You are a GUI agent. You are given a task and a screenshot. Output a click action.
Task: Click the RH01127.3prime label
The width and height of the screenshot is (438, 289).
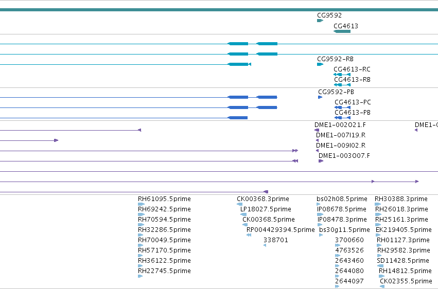[x=403, y=240]
